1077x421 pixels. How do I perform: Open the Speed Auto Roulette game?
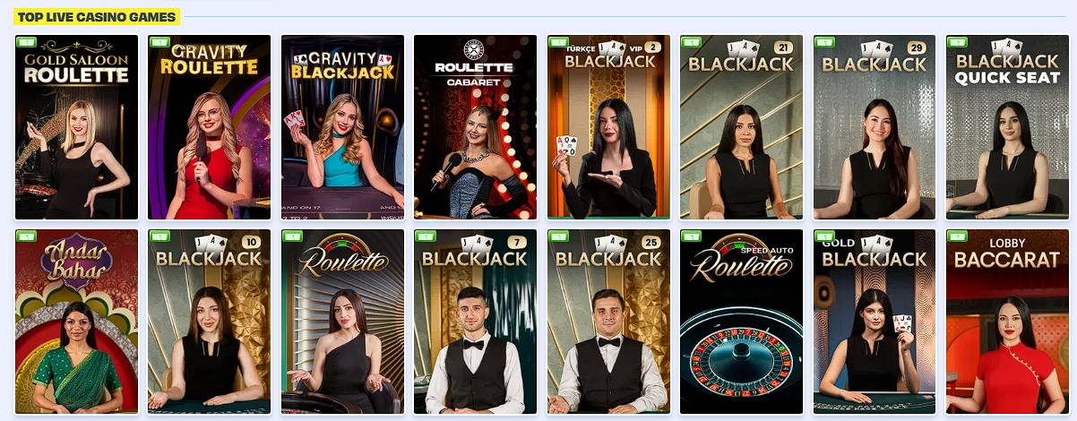point(741,322)
